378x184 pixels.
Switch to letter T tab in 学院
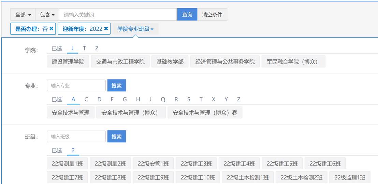coord(84,48)
